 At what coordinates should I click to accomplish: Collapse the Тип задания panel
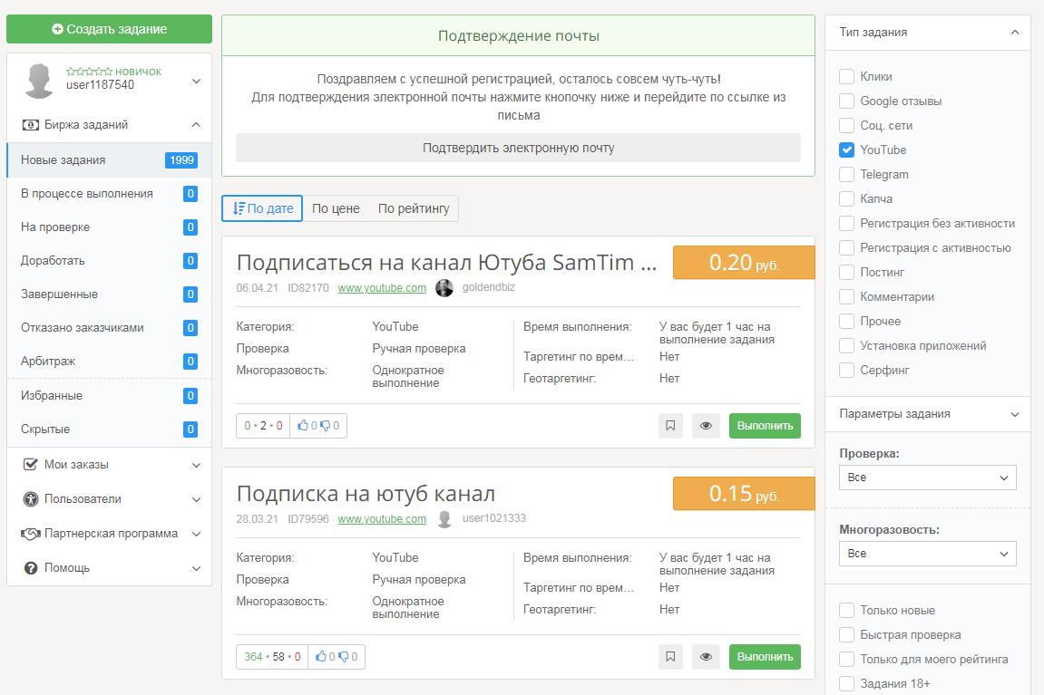pos(1015,32)
